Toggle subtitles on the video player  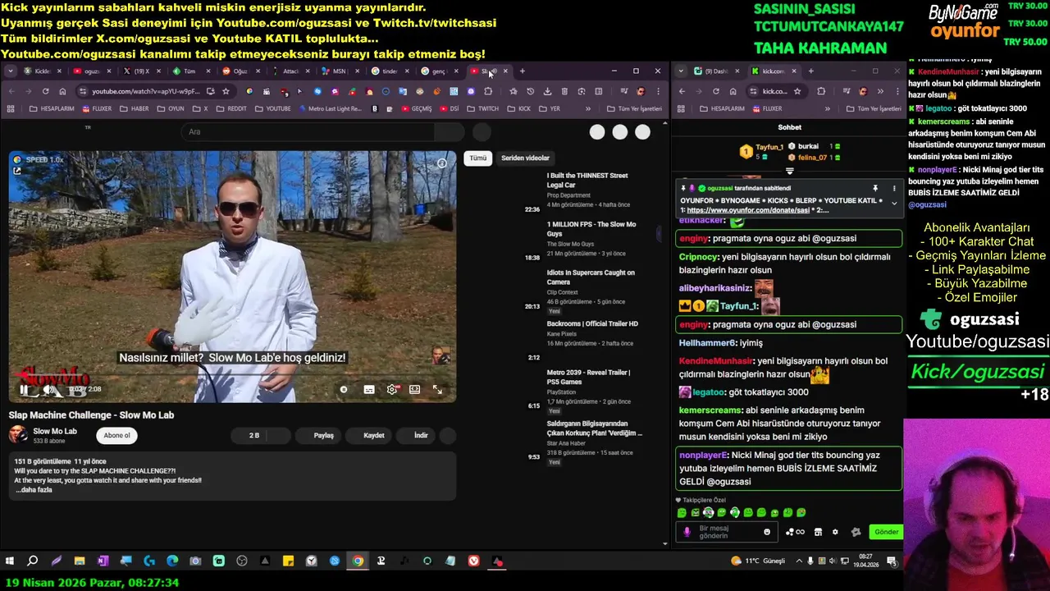pyautogui.click(x=369, y=390)
